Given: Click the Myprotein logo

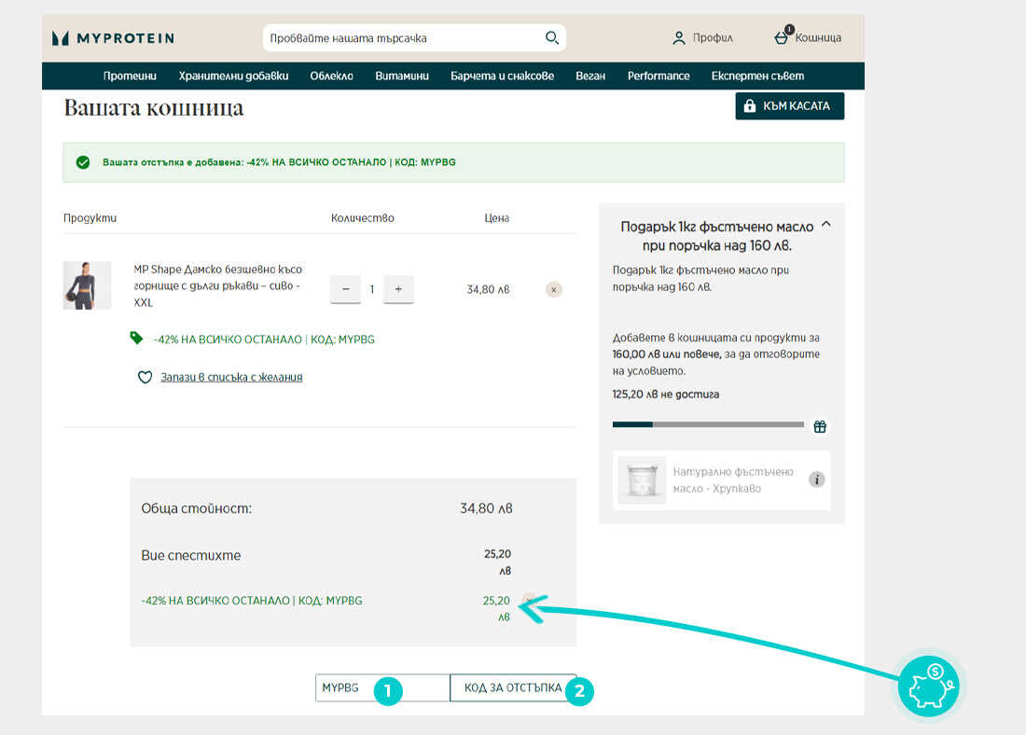Looking at the screenshot, I should click(x=113, y=38).
